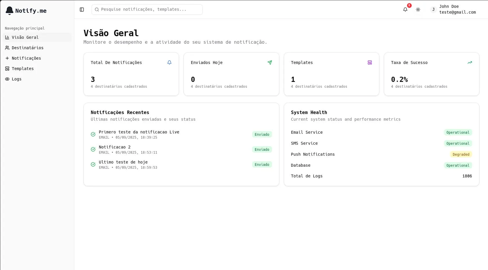Navigate to Templates in the sidebar
This screenshot has width=488, height=270.
point(37,69)
